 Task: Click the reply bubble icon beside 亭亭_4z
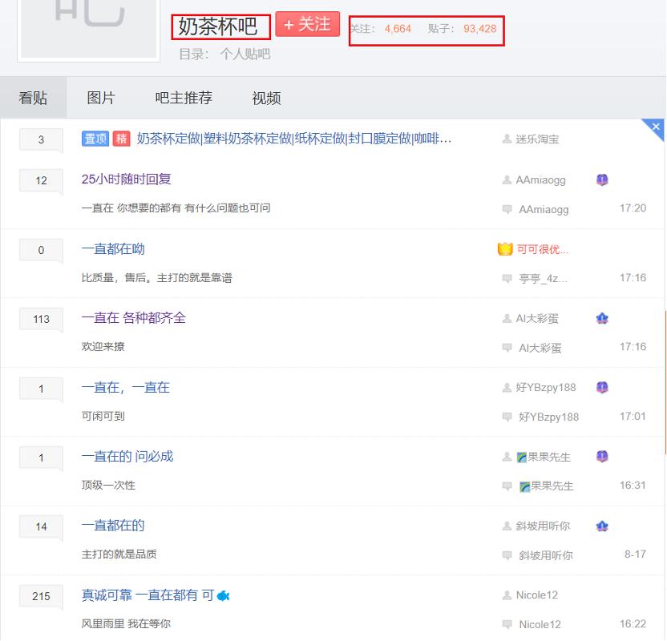[x=507, y=278]
